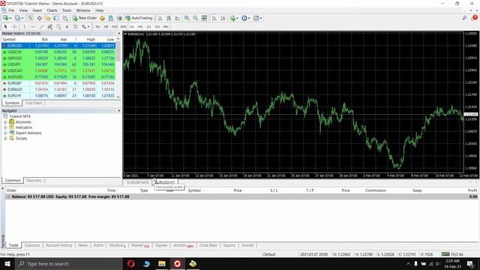Image resolution: width=480 pixels, height=270 pixels.
Task: Close the Market Watch panel
Action: [118, 33]
